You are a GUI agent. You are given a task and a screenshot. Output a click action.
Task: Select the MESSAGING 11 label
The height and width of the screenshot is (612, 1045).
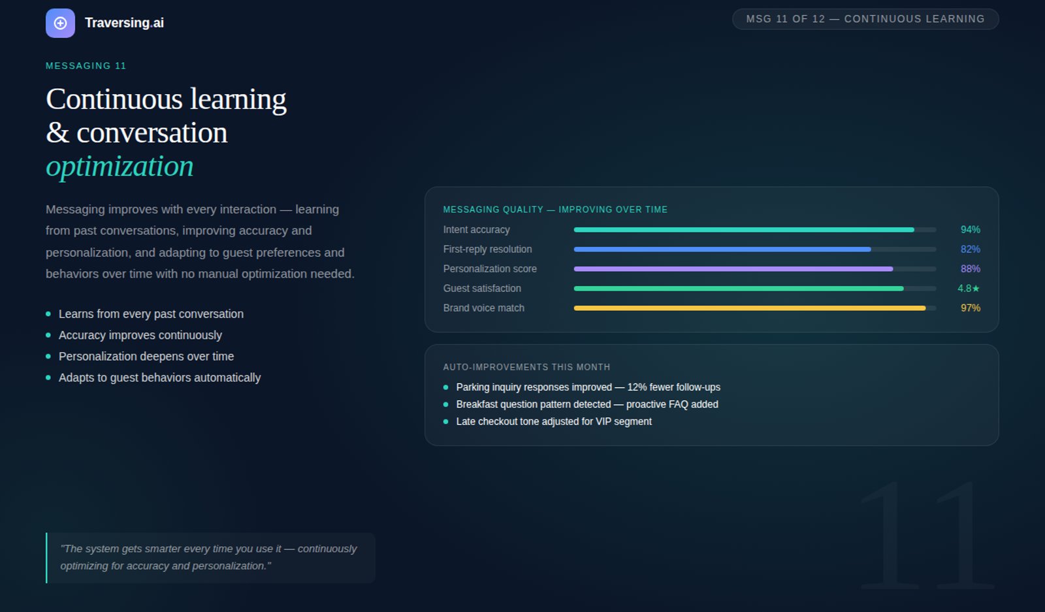pos(86,66)
